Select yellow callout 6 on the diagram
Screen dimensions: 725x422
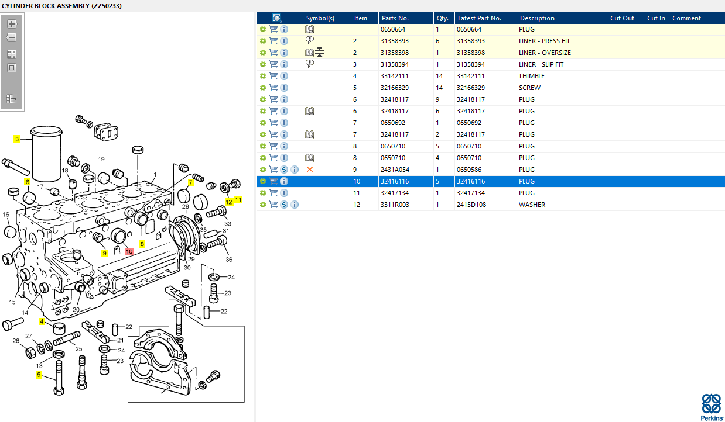coord(28,182)
